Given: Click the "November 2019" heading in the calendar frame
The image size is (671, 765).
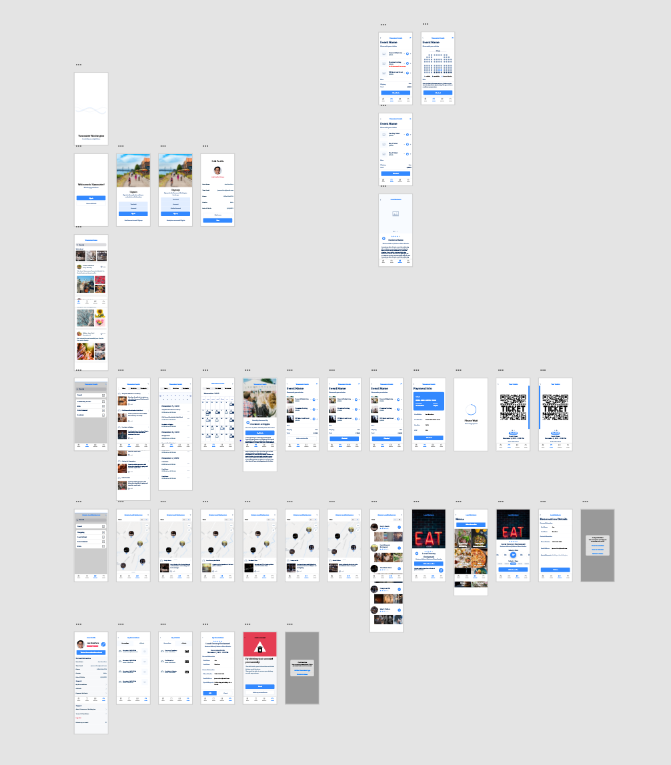Looking at the screenshot, I should tap(212, 393).
